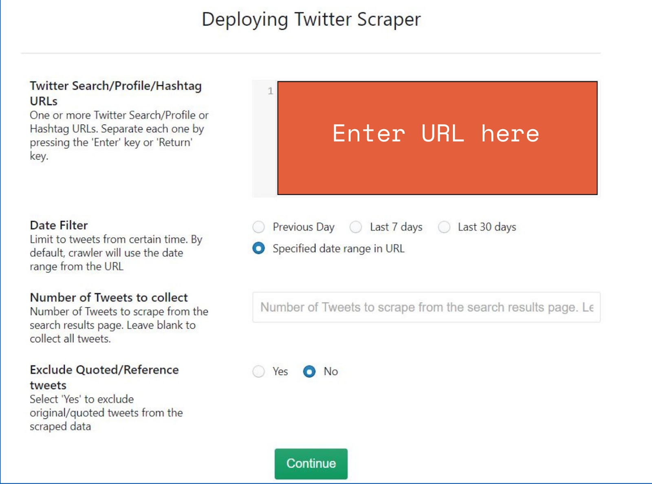Screen dimensions: 652x484
Task: Set Exclude Quoted tweets to No
Action: coord(309,371)
